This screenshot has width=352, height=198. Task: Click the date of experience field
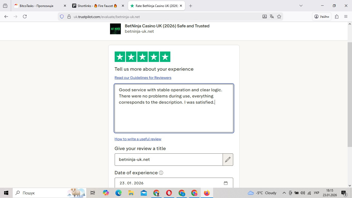point(174,183)
